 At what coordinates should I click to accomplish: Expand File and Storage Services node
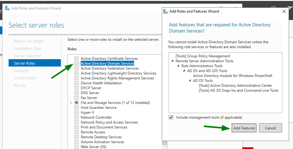[71, 103]
